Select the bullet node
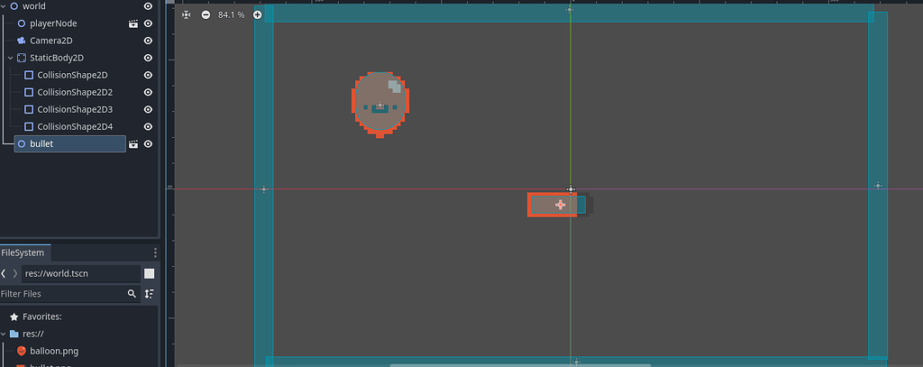Screen dimensions: 923x367 70,143
